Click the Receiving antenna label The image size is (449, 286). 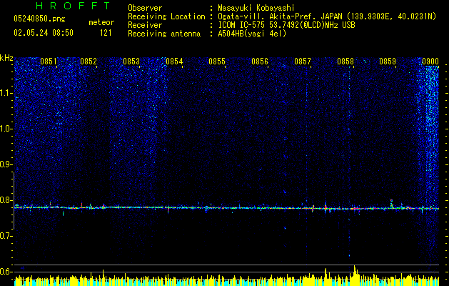pyautogui.click(x=164, y=34)
